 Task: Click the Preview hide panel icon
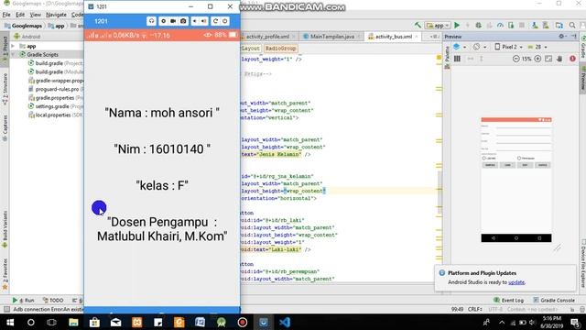coord(574,37)
